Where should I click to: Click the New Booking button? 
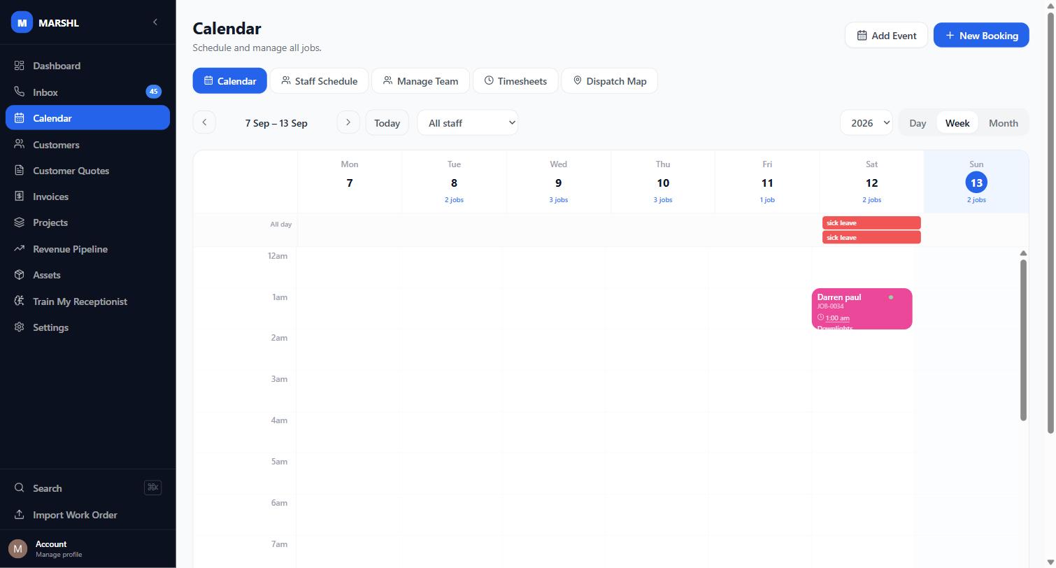tap(981, 35)
